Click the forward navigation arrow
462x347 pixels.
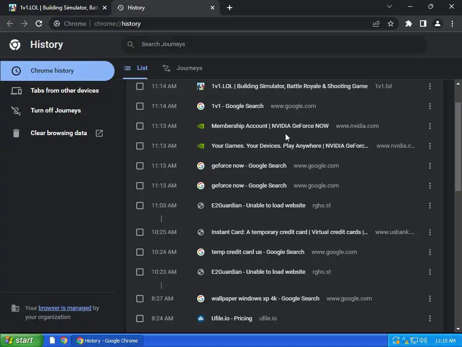coord(24,23)
